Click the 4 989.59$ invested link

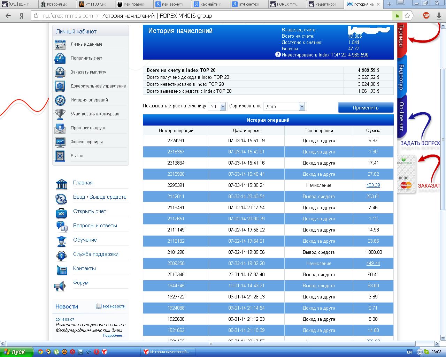358,55
